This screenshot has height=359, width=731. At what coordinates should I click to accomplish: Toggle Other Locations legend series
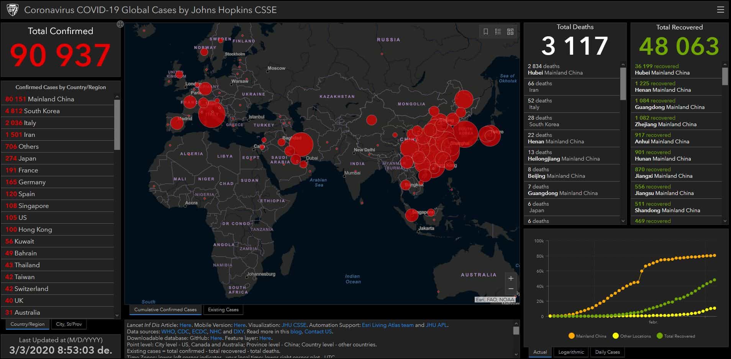(x=631, y=336)
